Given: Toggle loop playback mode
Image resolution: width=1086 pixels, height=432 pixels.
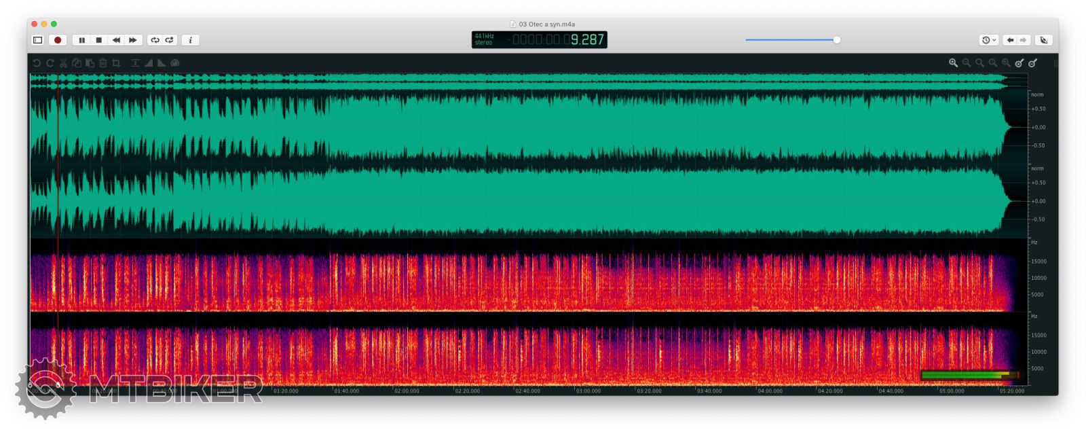Looking at the screenshot, I should pyautogui.click(x=155, y=40).
